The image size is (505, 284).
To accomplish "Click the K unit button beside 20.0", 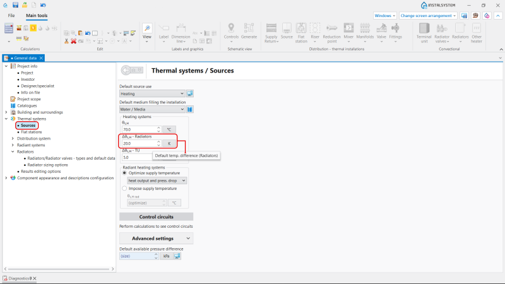I will pos(169,144).
